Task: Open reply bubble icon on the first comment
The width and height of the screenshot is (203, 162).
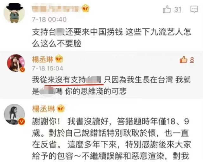Action: (194, 9)
